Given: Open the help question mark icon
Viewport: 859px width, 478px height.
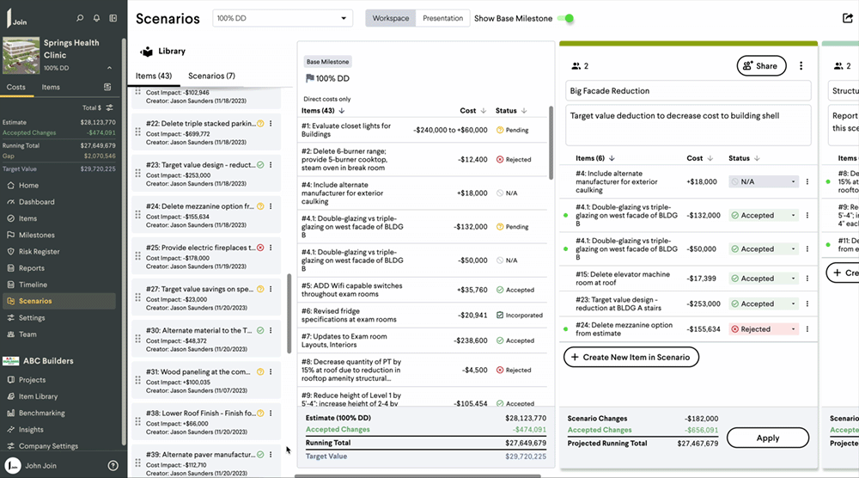Looking at the screenshot, I should (113, 465).
